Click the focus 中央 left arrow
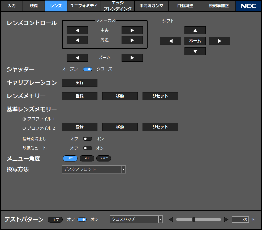This screenshot has width=262, height=230. 77,30
